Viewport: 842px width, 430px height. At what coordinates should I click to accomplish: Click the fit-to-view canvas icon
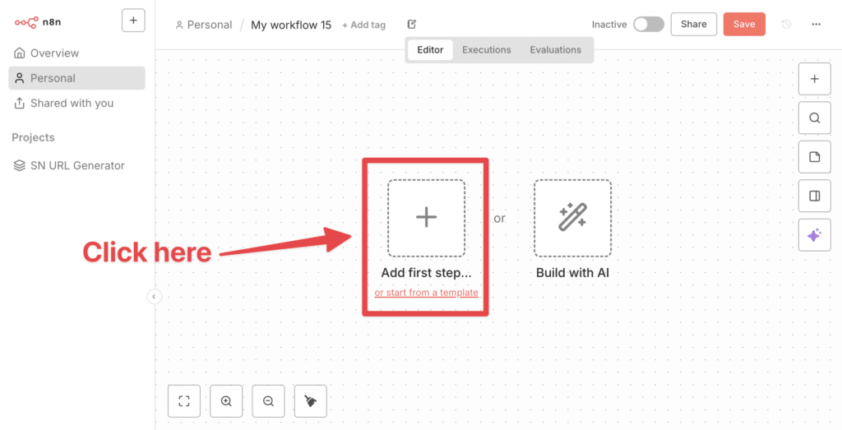[184, 401]
